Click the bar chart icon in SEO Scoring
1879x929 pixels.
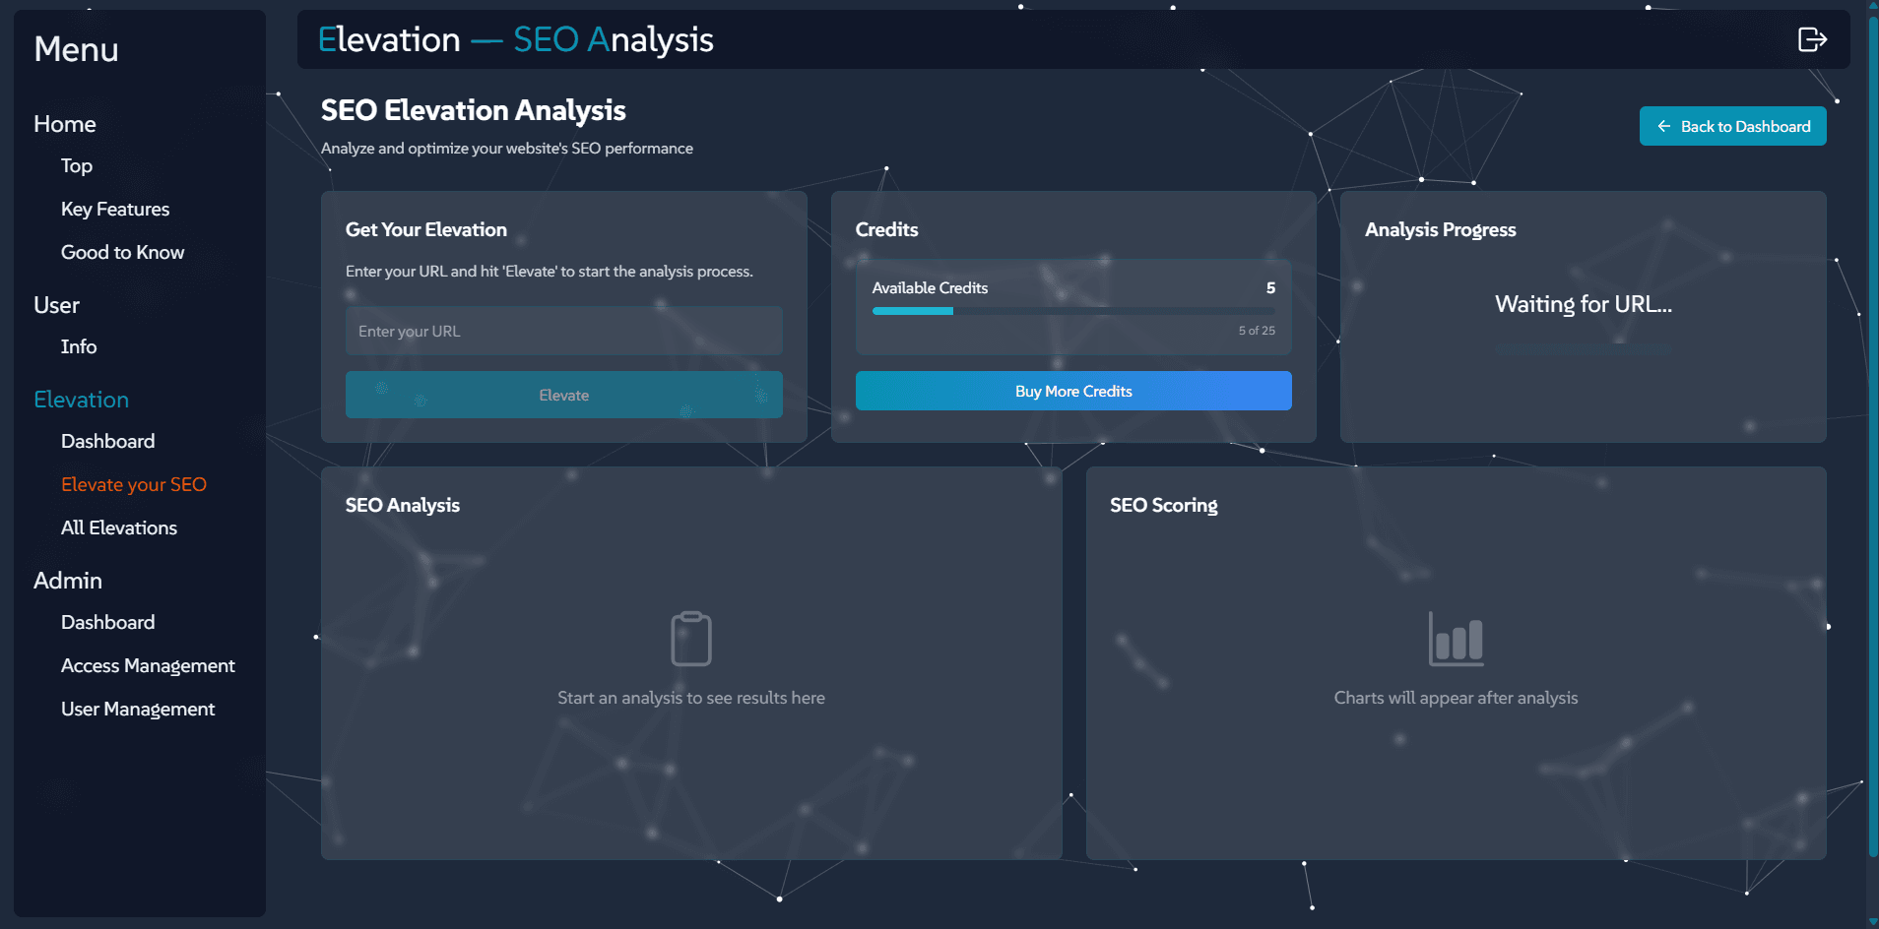tap(1456, 639)
